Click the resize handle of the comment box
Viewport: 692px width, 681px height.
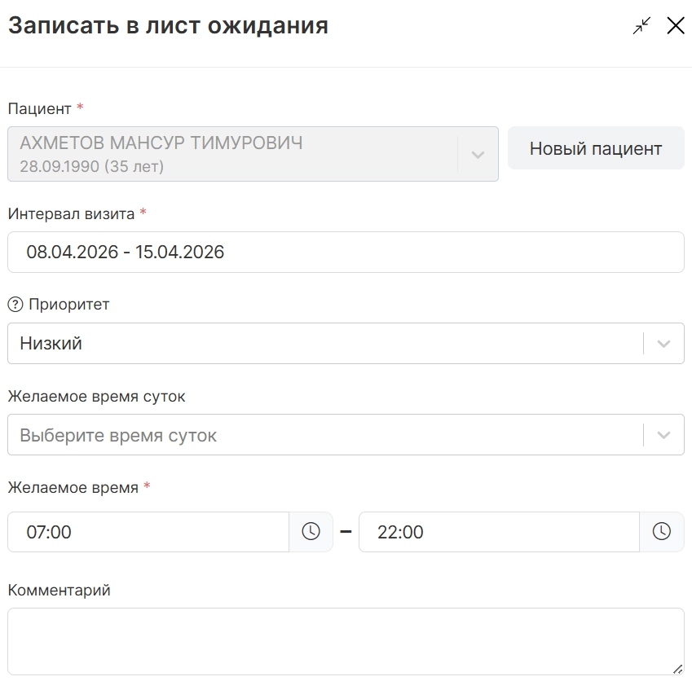[677, 668]
